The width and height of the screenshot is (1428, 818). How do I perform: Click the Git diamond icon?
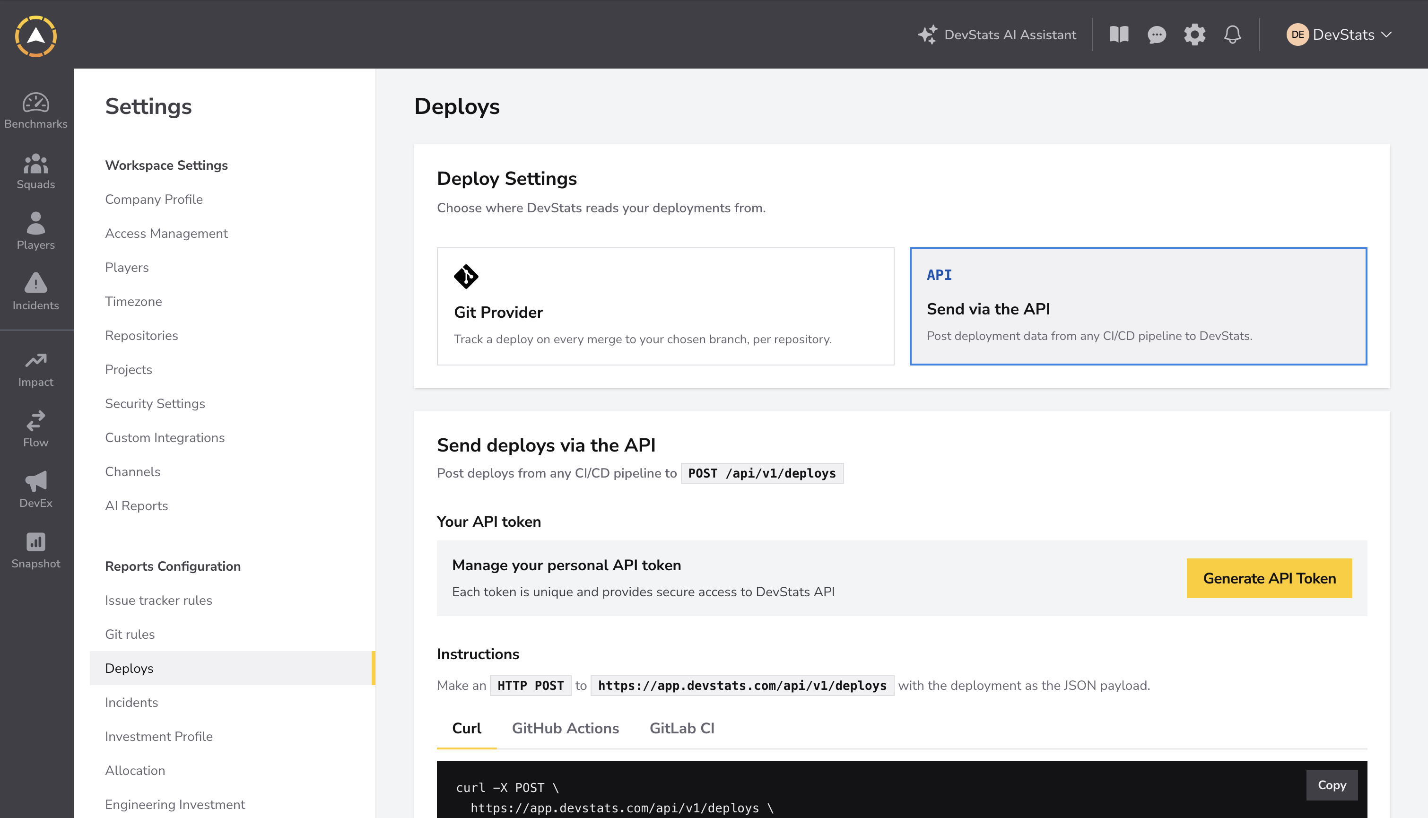click(466, 277)
